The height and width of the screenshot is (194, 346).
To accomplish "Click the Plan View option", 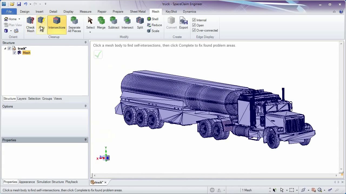I will coord(13,25).
